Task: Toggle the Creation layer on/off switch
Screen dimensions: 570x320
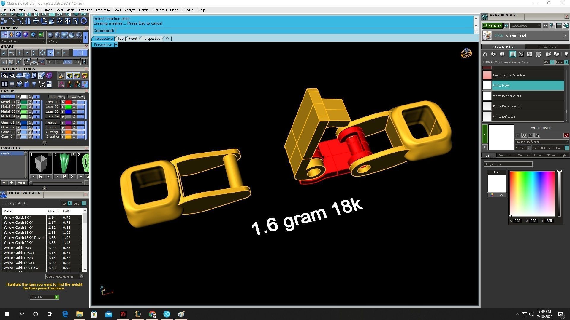Action: (81, 137)
